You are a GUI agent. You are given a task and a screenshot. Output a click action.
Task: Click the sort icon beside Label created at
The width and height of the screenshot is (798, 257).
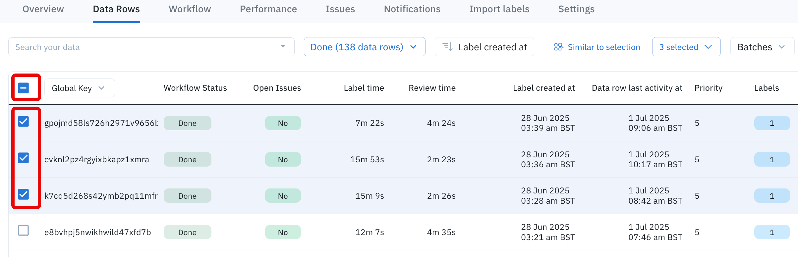coord(448,47)
